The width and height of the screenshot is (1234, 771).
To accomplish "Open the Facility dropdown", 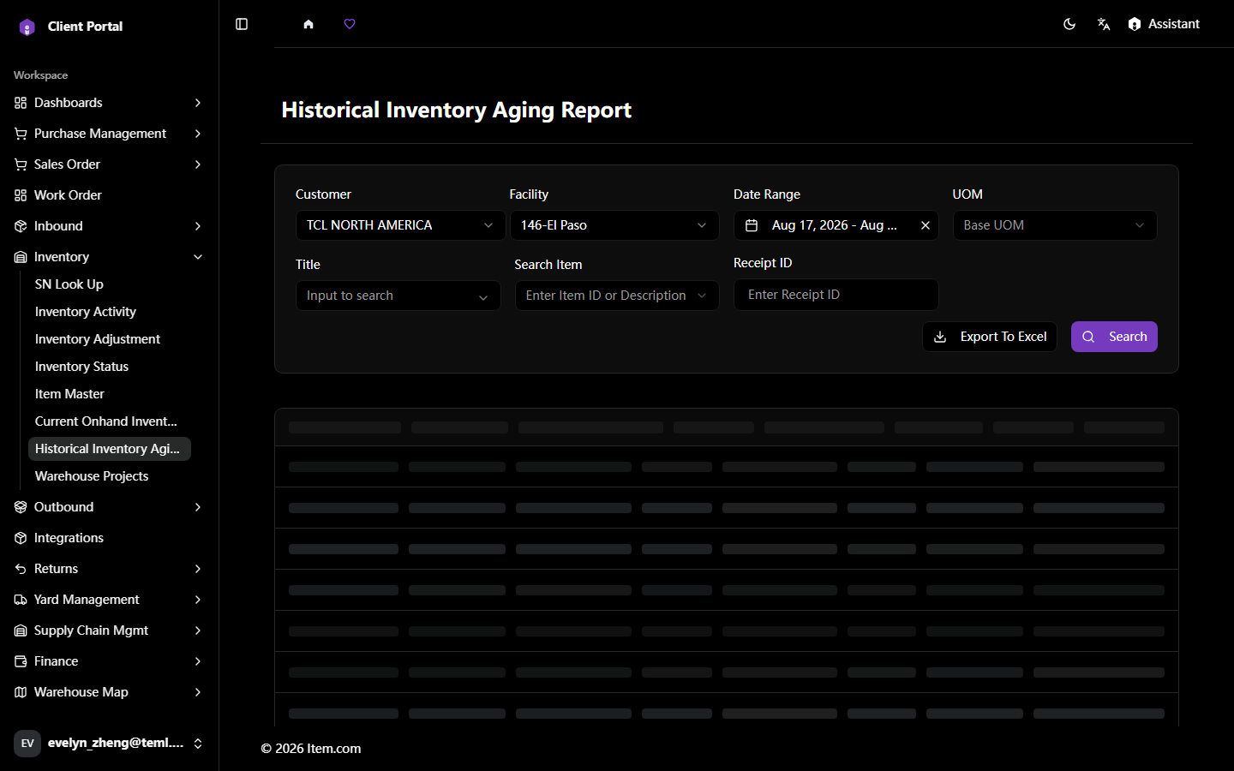I will pyautogui.click(x=614, y=225).
